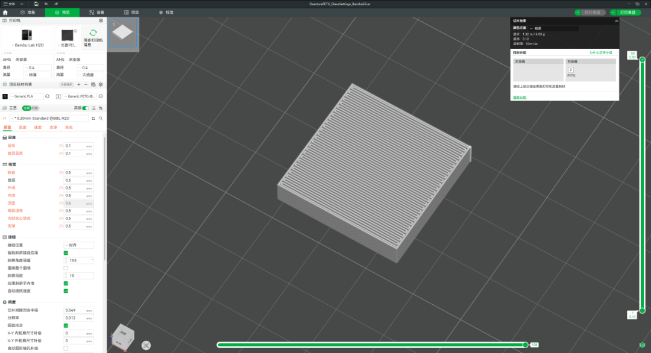Switch to the 预览 preview tab
This screenshot has height=353, width=651.
(x=63, y=13)
